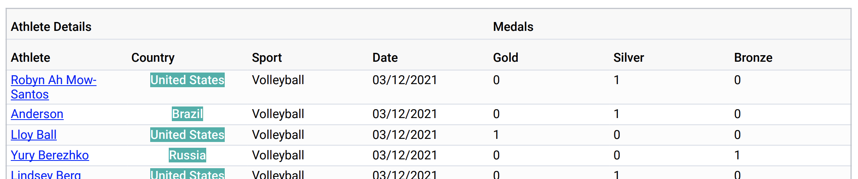Click Volleyball cell in Anderson row
Screen dimensions: 858x179
278,114
